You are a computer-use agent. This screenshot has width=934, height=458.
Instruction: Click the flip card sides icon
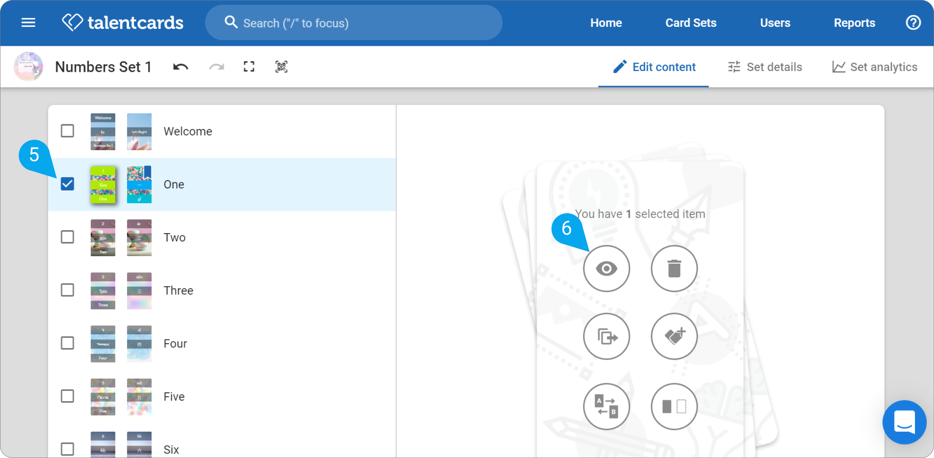coord(674,406)
